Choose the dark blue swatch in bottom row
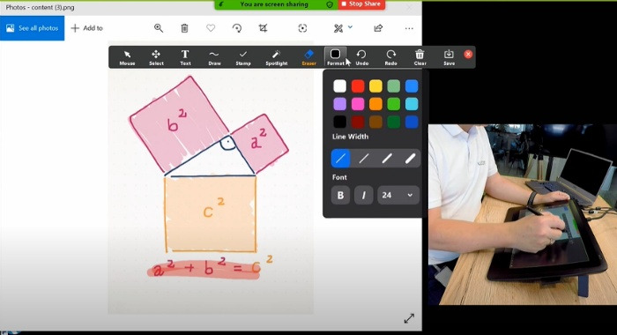The width and height of the screenshot is (617, 335). tap(412, 122)
